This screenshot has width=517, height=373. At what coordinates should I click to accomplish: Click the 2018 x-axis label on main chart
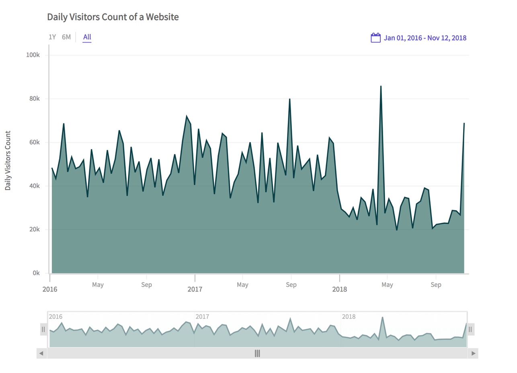340,289
